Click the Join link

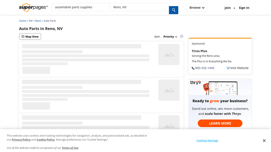point(227,8)
